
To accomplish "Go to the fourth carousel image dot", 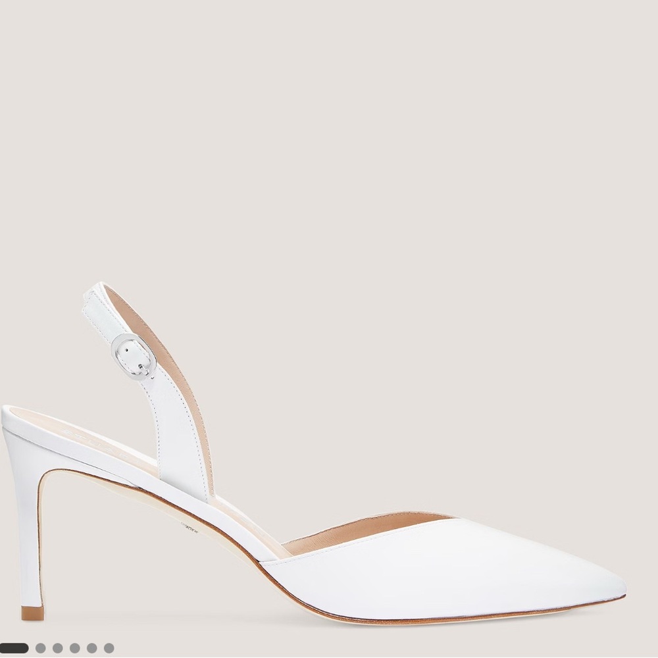I will click(x=75, y=648).
